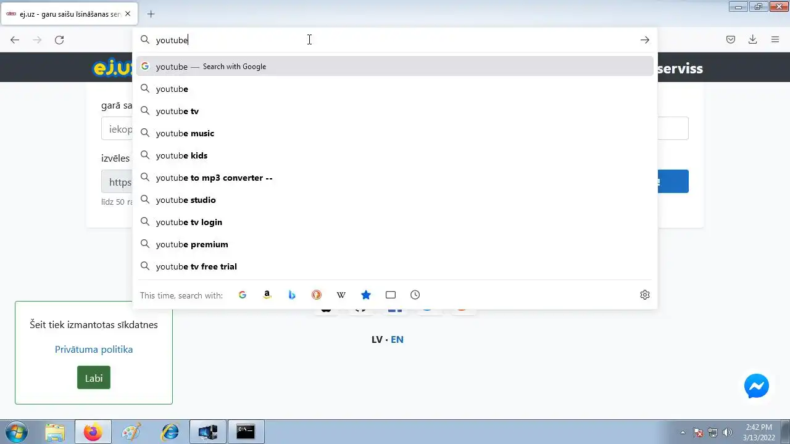Viewport: 790px width, 444px height.
Task: Click the Firefox forward arrow
Action: (37, 40)
